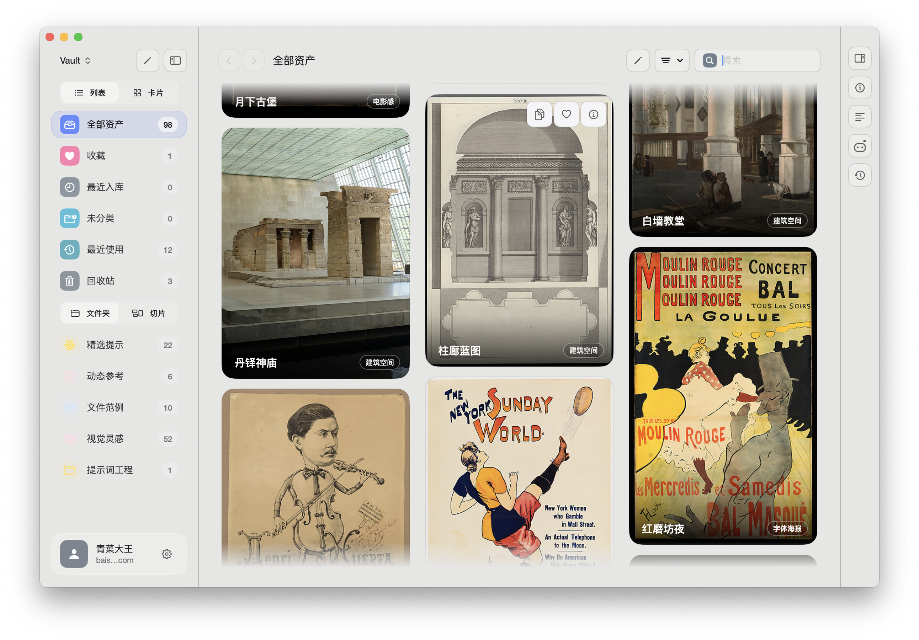
Task: Click the 电影感 tag on 月下古堡
Action: (x=383, y=102)
